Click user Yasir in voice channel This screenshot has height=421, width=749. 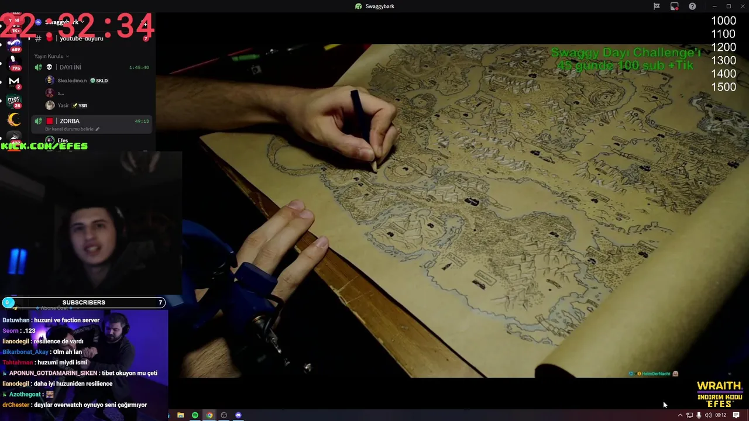point(63,106)
